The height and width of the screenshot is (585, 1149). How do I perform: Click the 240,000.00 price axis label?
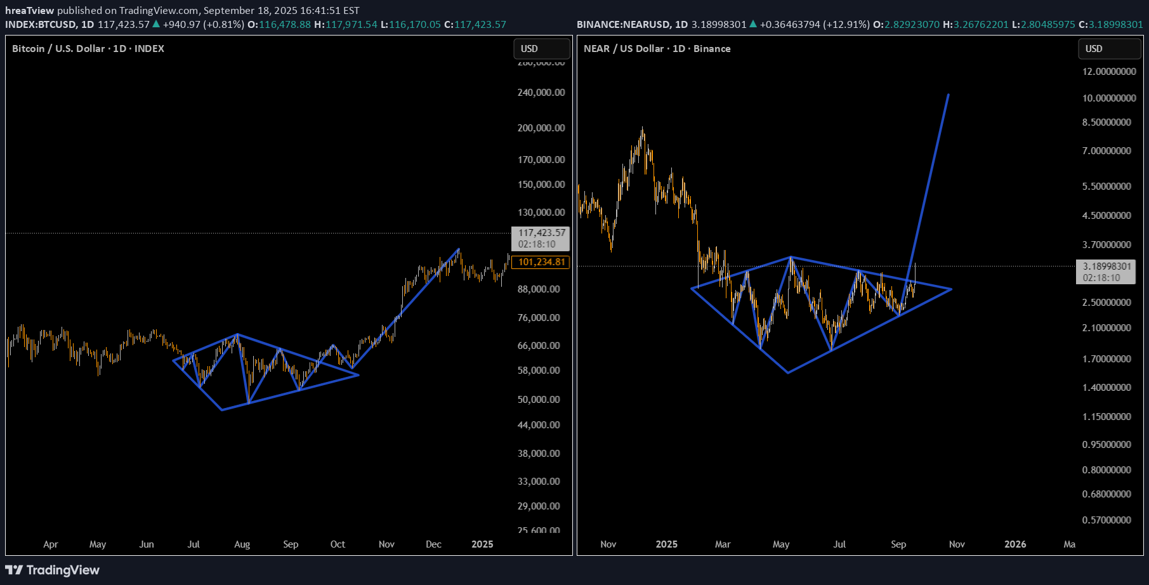(x=541, y=93)
